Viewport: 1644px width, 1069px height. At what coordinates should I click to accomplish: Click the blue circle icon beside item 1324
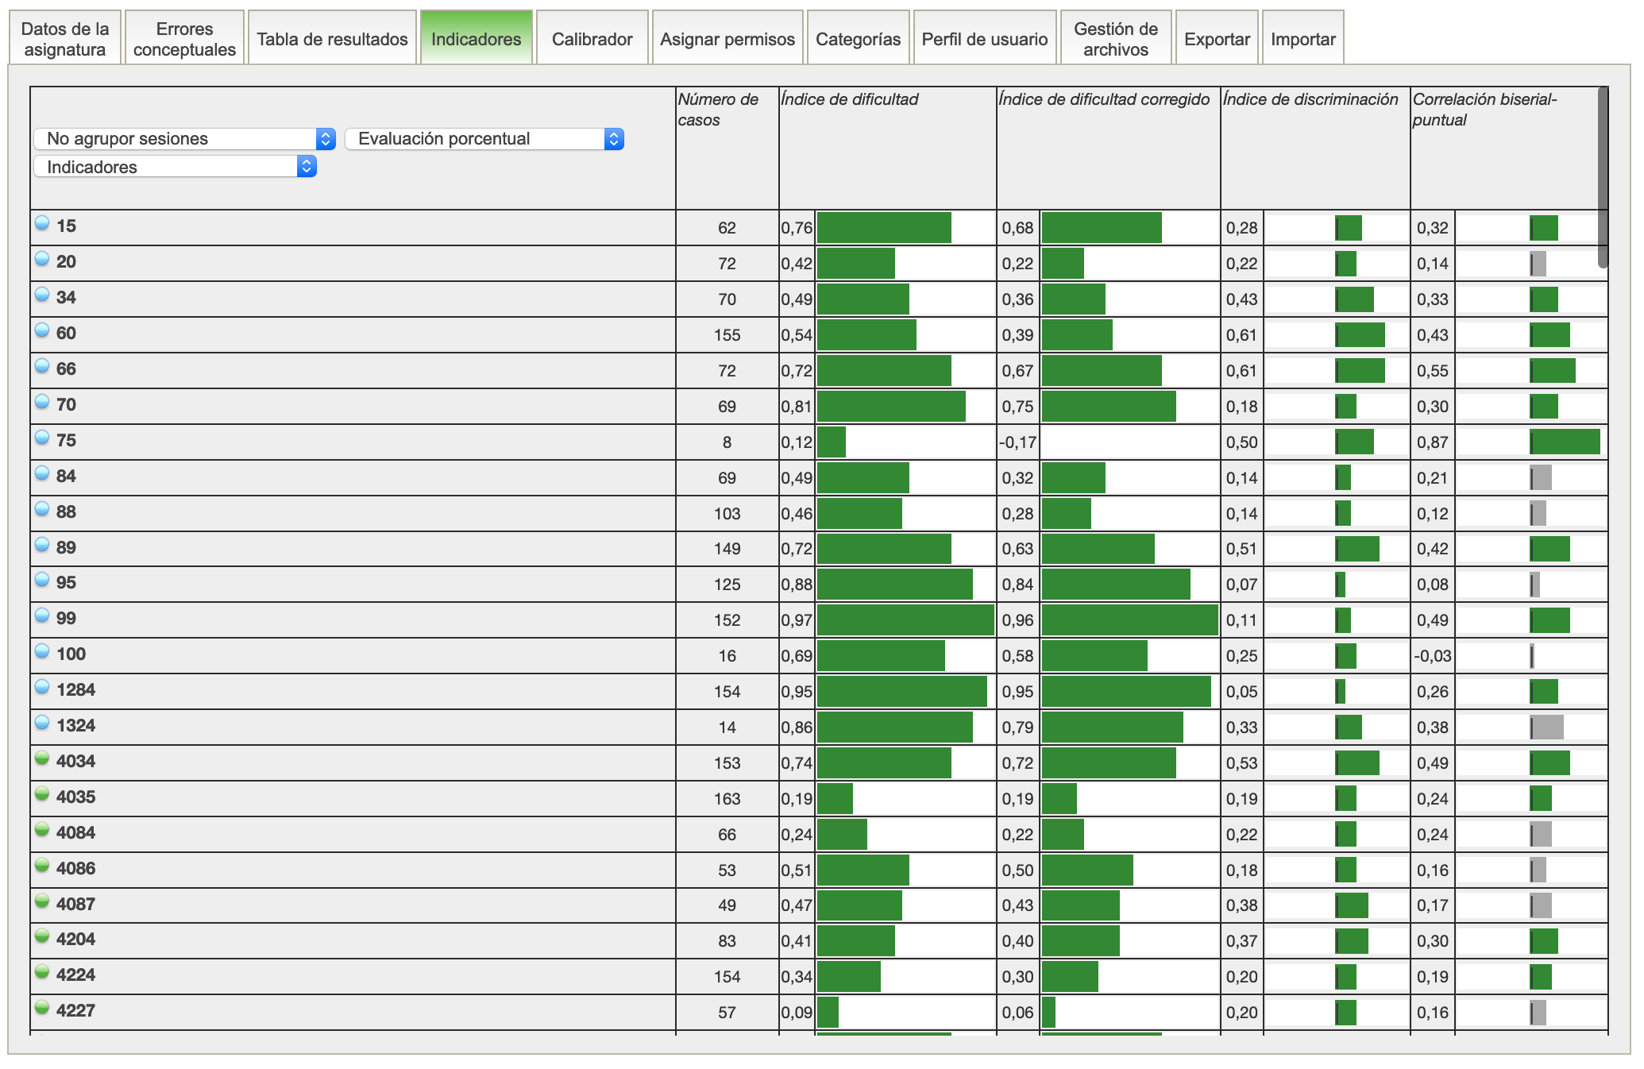point(42,723)
